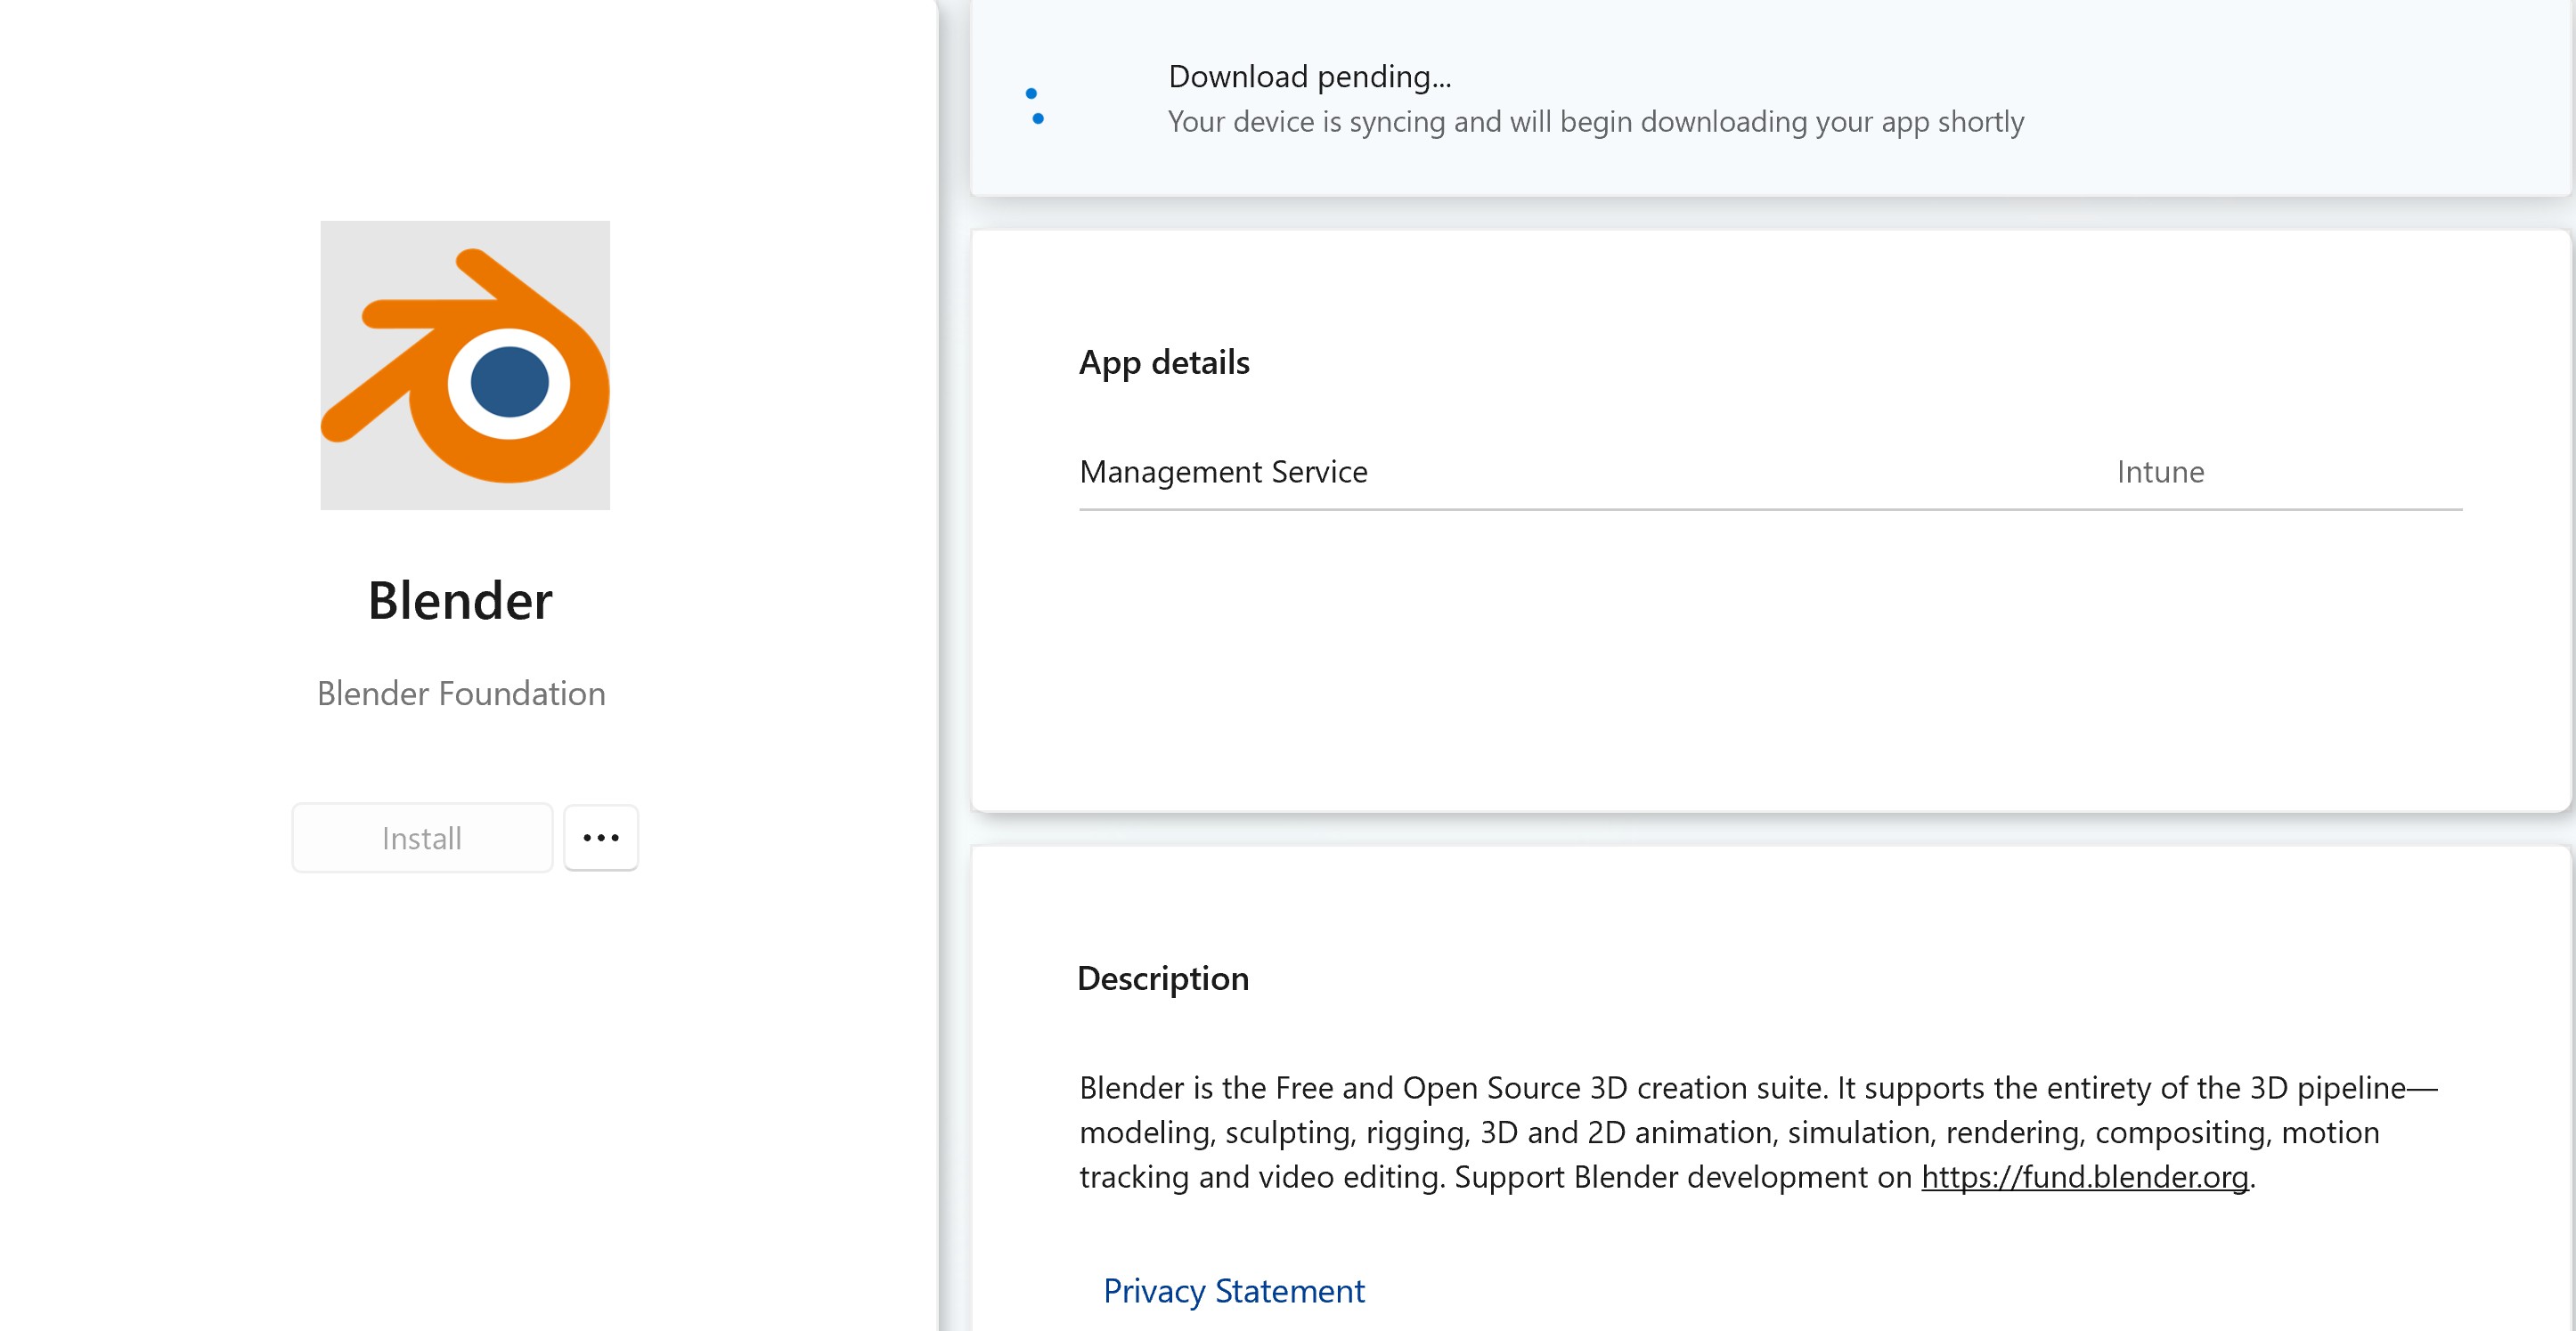Click the App details heading
The width and height of the screenshot is (2576, 1331).
[1163, 361]
